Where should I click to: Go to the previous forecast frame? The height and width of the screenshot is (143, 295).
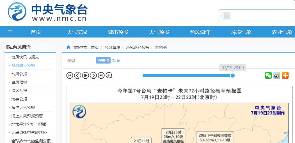77,75
